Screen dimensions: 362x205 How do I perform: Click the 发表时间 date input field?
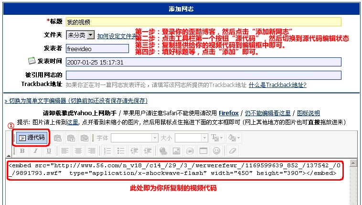[x=203, y=62]
